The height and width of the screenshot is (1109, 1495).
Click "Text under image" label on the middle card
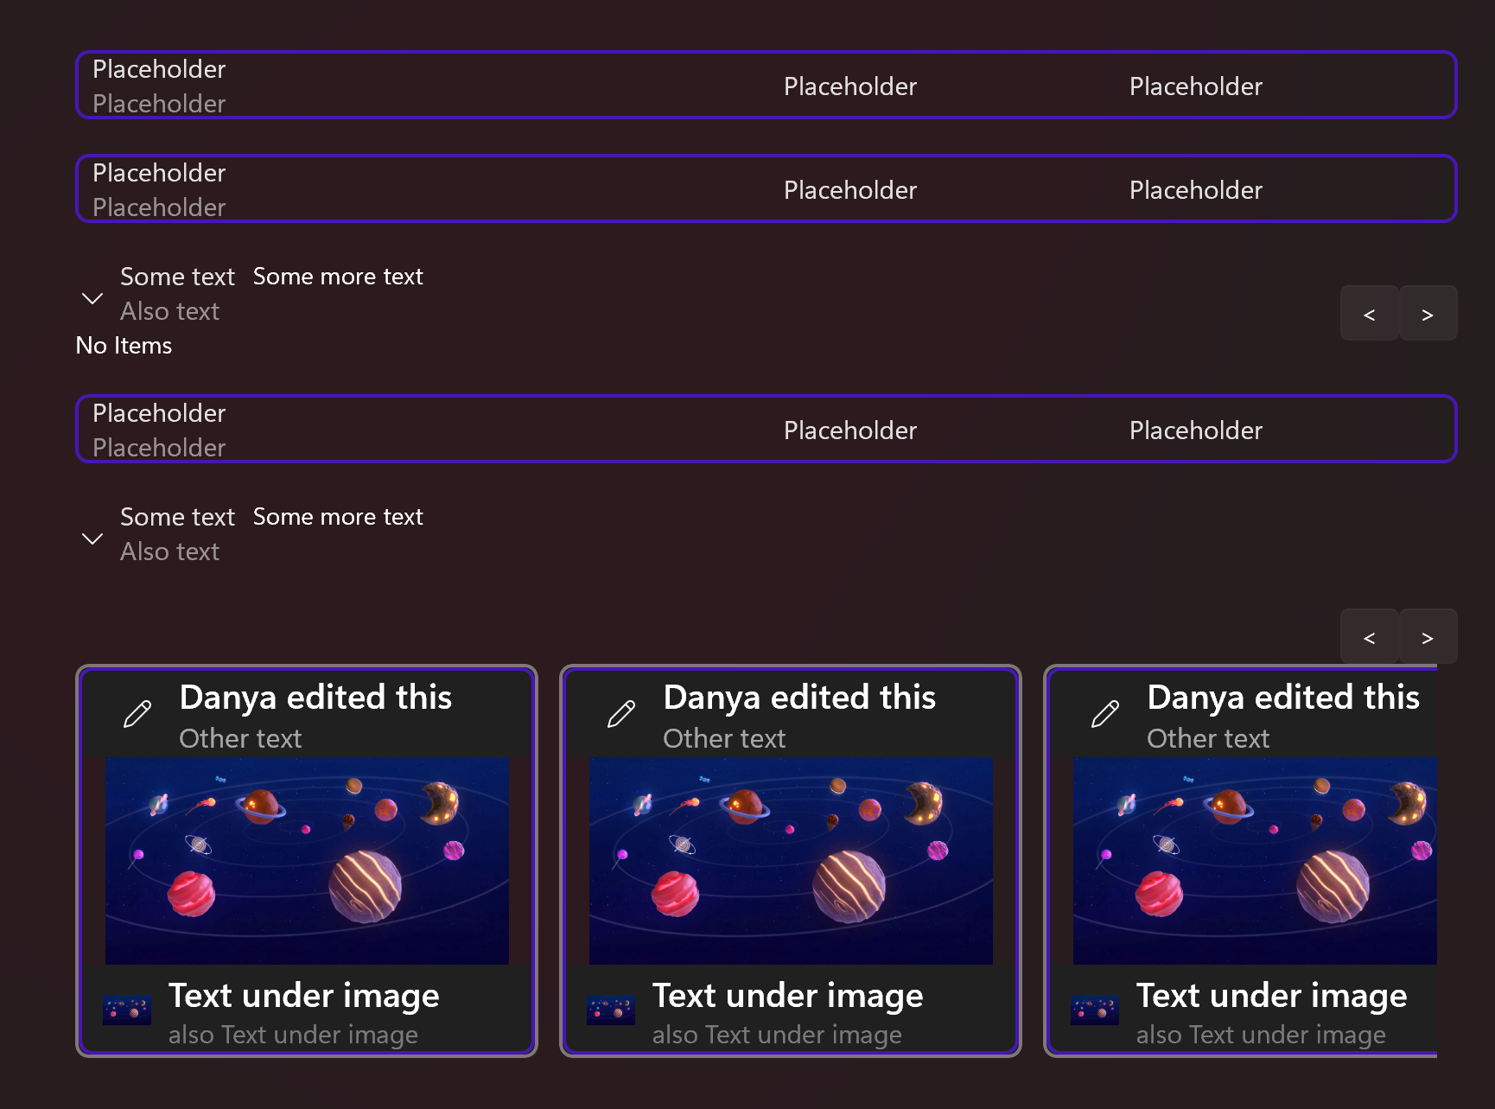point(787,996)
